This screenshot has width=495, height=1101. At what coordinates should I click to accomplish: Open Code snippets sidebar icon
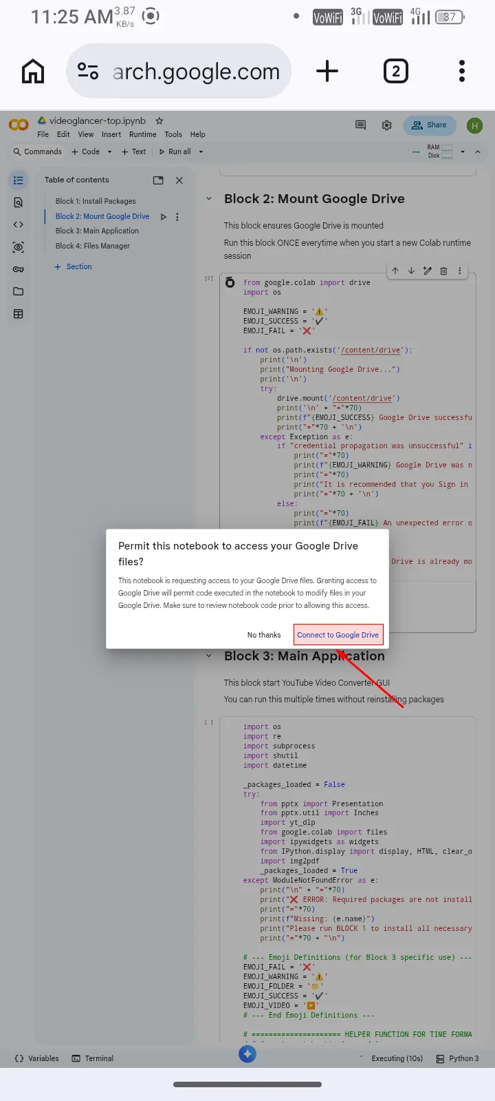click(x=19, y=224)
